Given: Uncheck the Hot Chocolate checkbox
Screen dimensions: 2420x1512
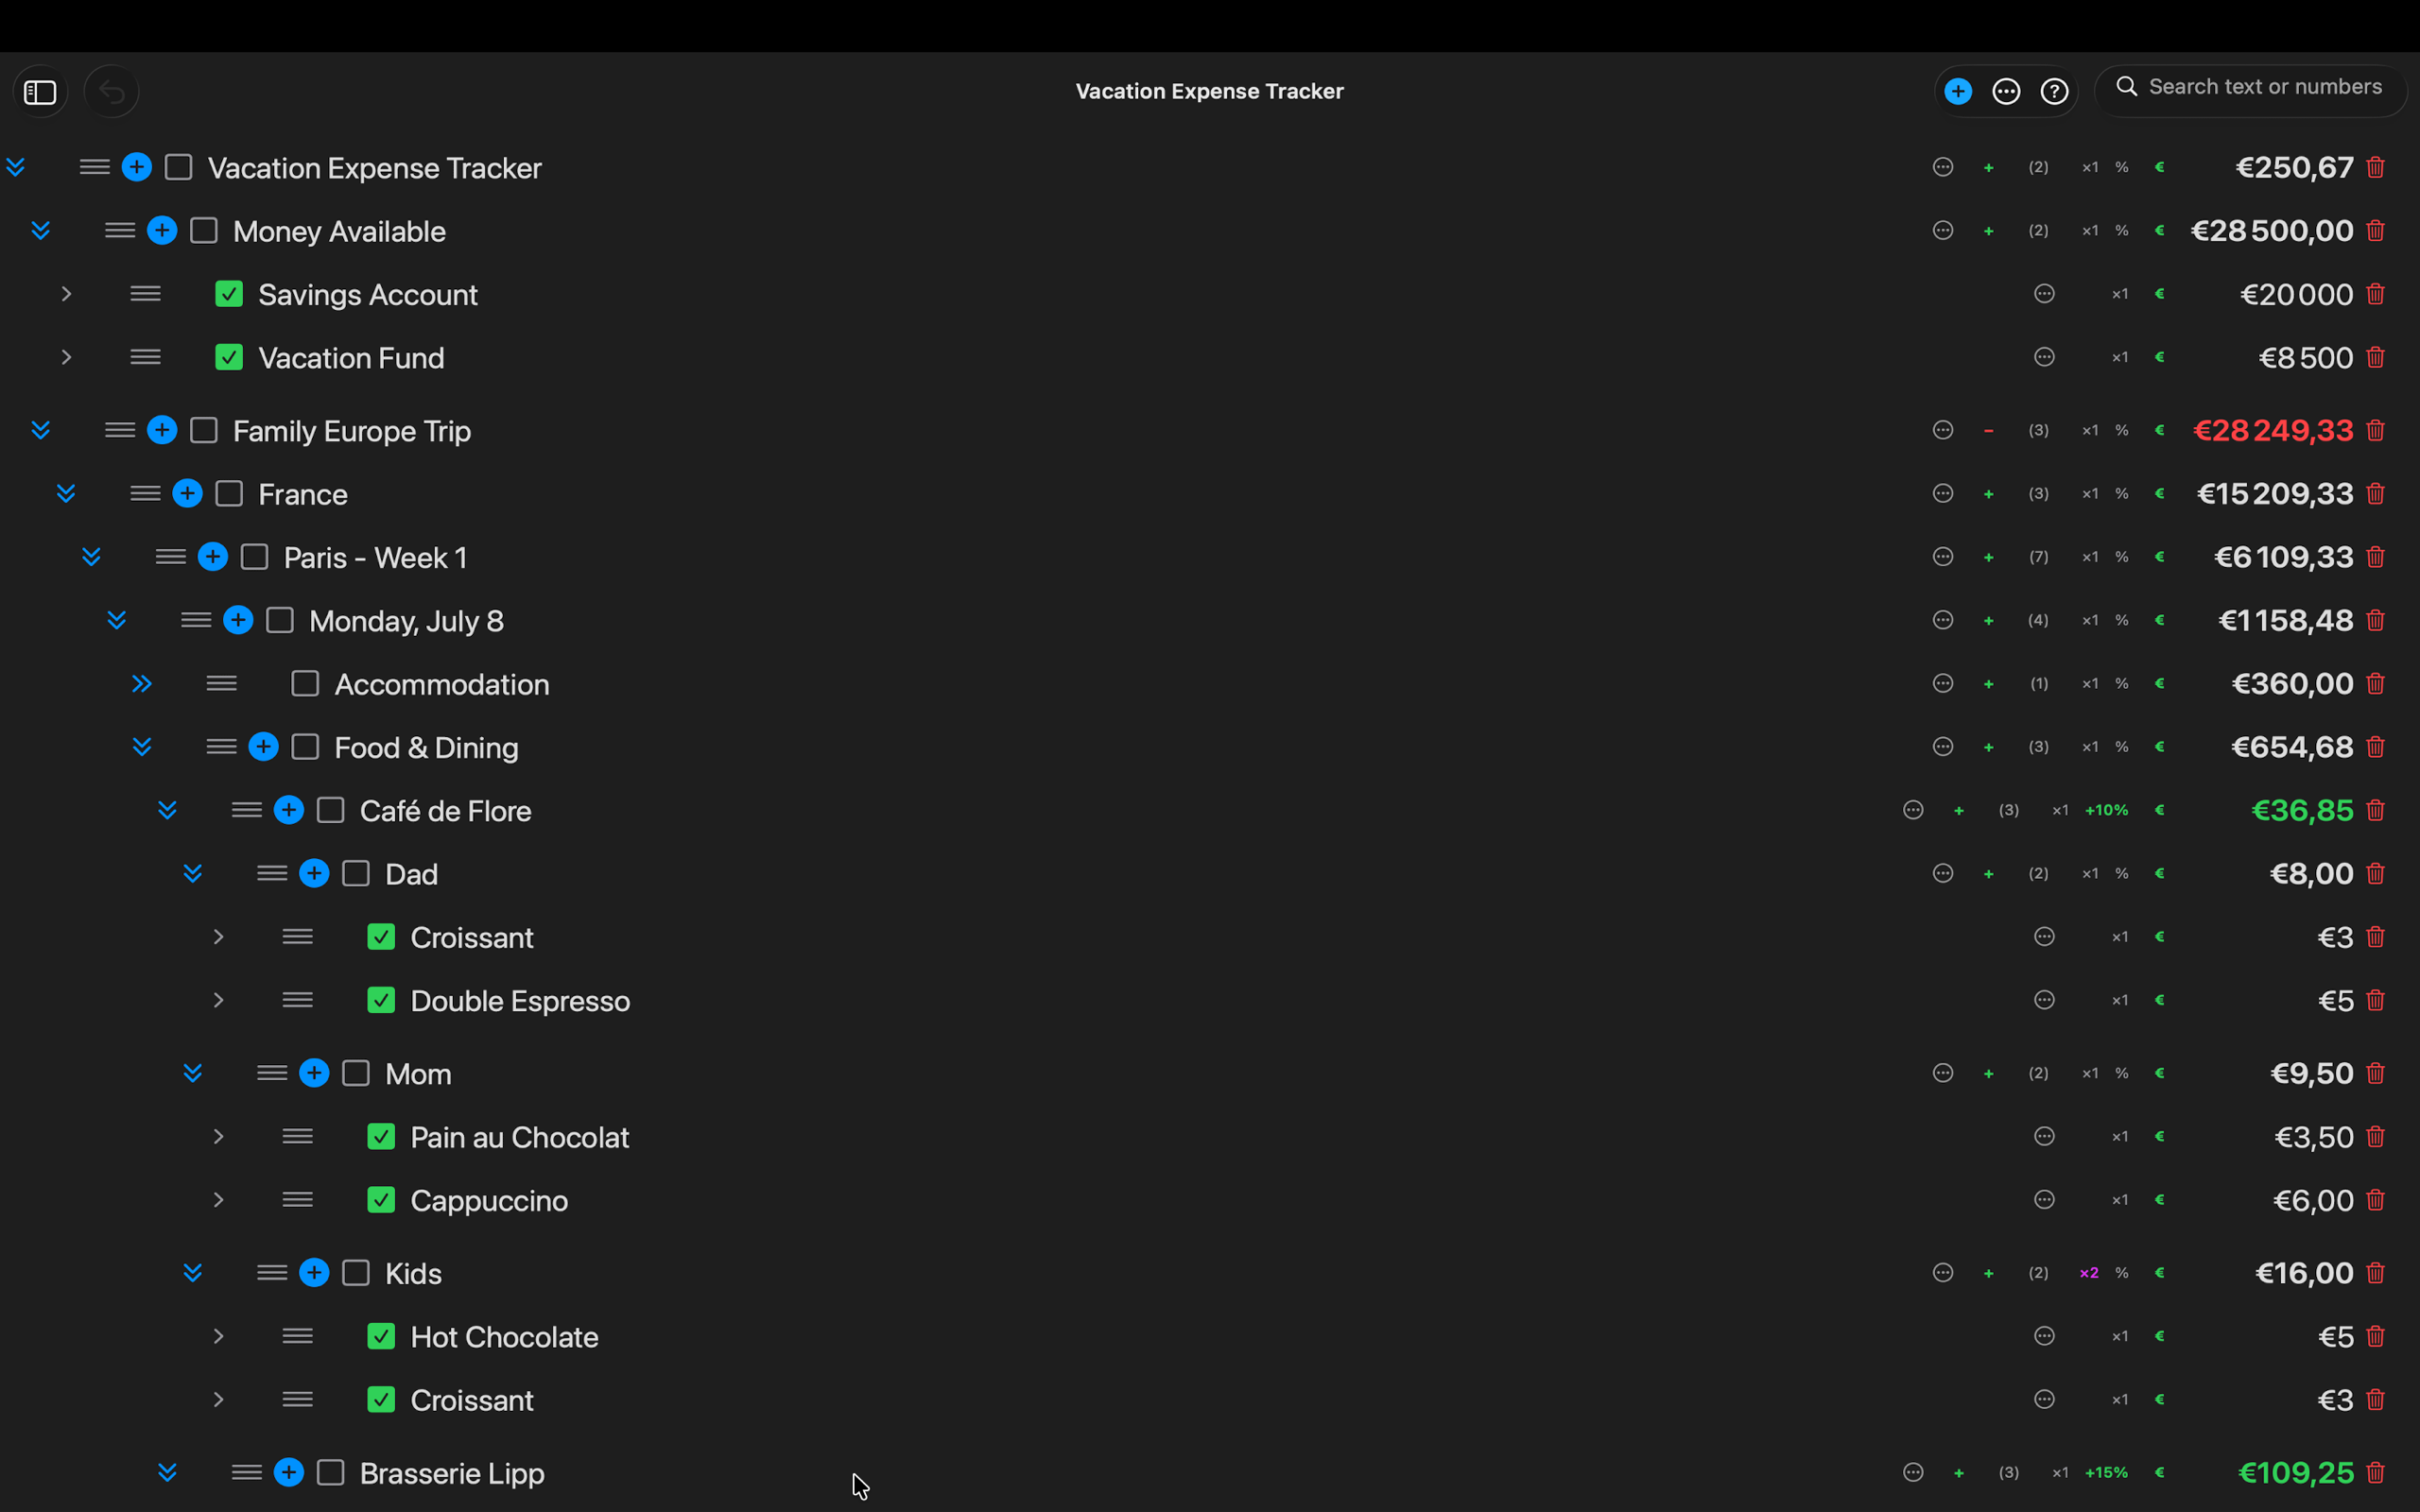Looking at the screenshot, I should [380, 1337].
